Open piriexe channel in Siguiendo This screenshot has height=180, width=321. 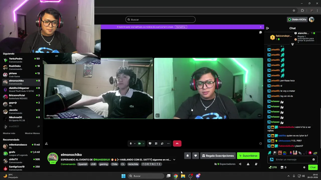[21, 75]
